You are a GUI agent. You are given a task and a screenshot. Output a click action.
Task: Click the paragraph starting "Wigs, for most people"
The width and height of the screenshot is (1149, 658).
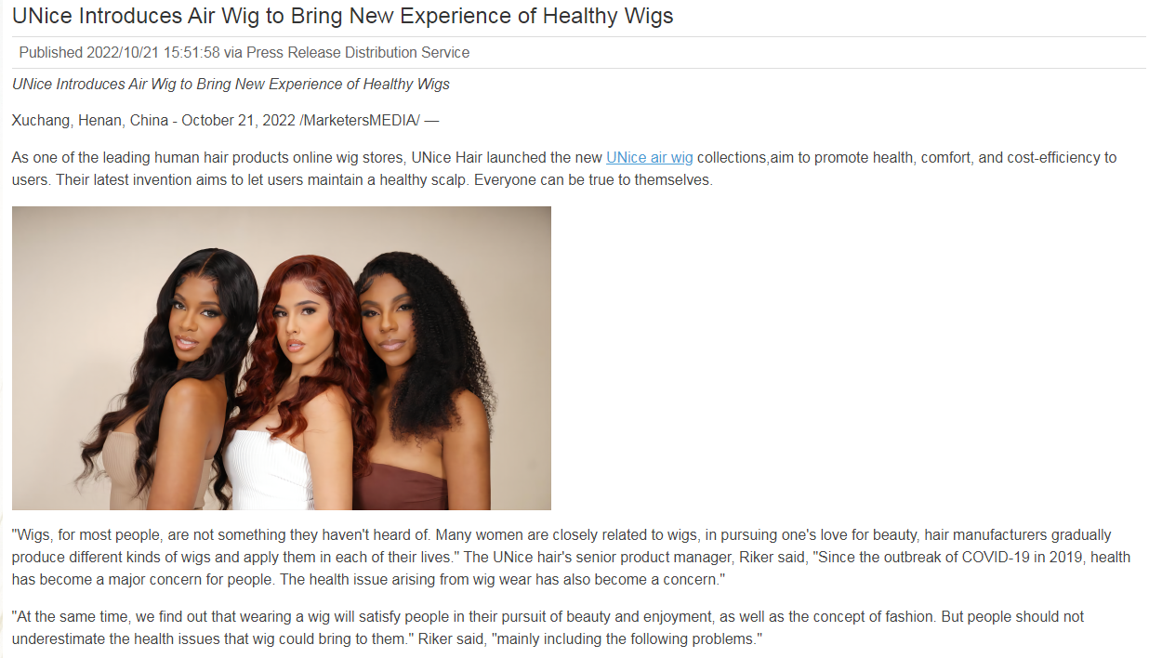pos(571,557)
